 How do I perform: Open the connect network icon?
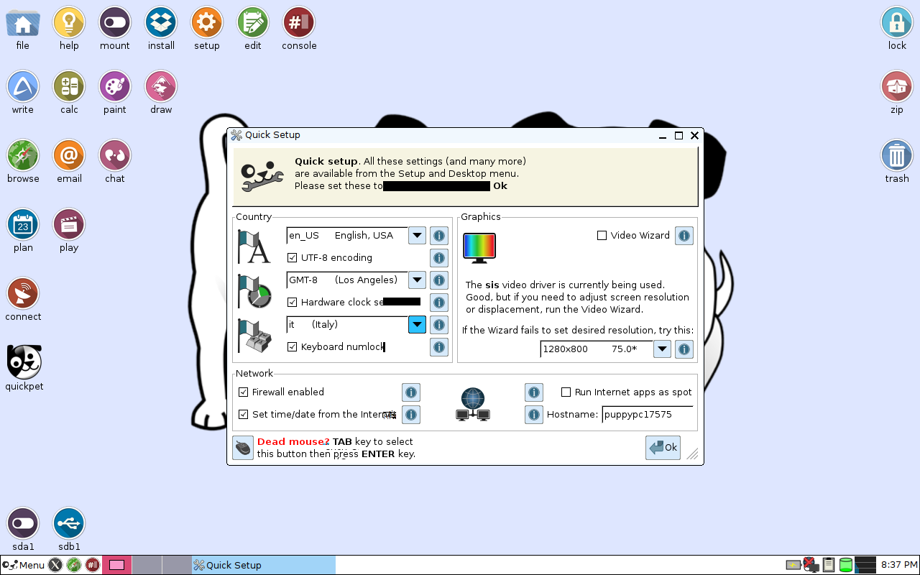[23, 294]
